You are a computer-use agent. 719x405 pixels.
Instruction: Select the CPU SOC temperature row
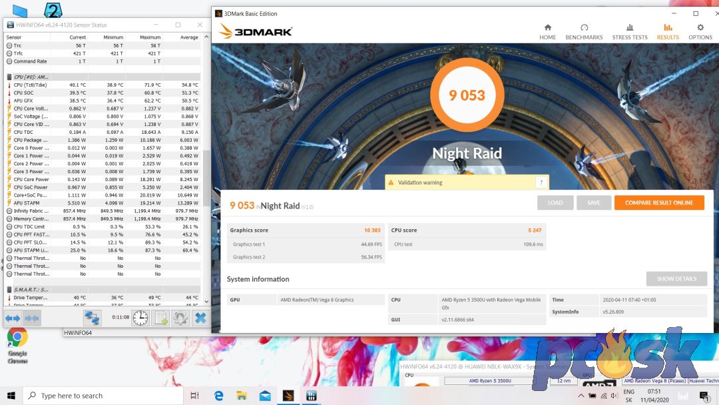pyautogui.click(x=103, y=93)
